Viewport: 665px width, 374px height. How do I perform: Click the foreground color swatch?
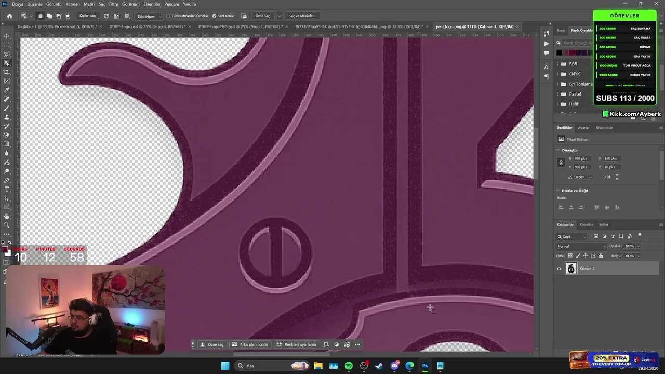[5, 249]
